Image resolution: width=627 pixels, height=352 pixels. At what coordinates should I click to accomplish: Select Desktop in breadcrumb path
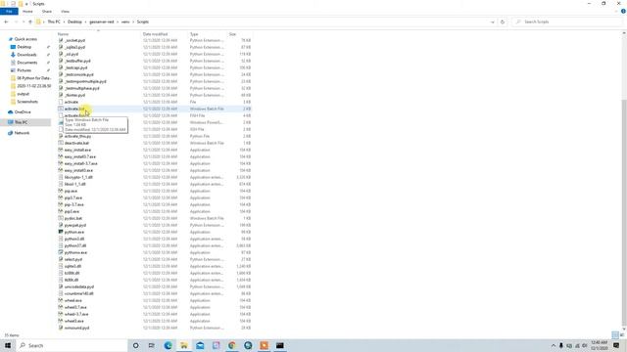click(74, 22)
